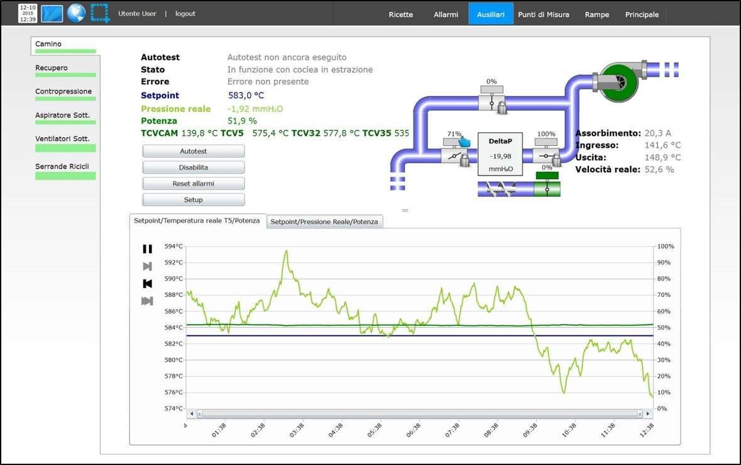The width and height of the screenshot is (741, 465).
Task: Open the globe browser icon
Action: pyautogui.click(x=76, y=13)
